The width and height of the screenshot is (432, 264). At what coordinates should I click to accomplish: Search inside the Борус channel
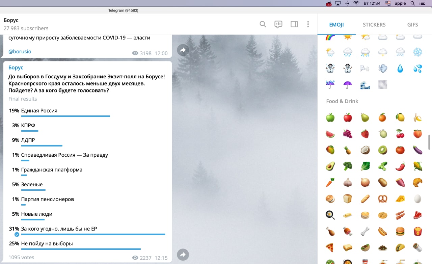(x=263, y=24)
